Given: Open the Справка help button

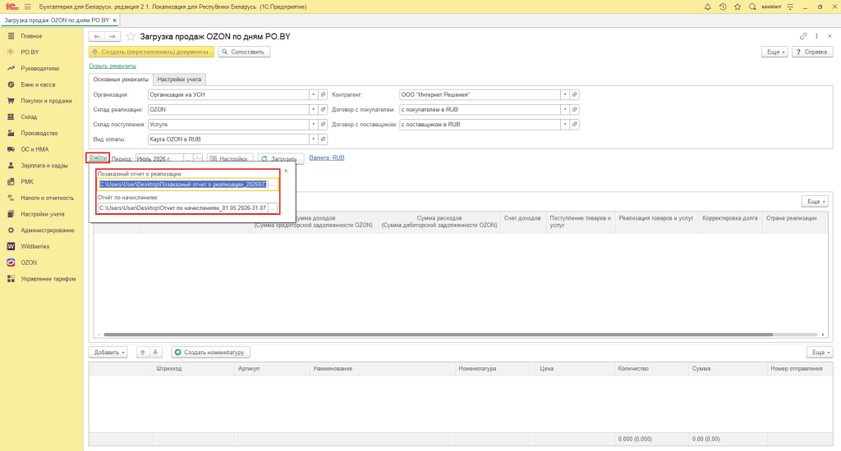Looking at the screenshot, I should [x=812, y=52].
